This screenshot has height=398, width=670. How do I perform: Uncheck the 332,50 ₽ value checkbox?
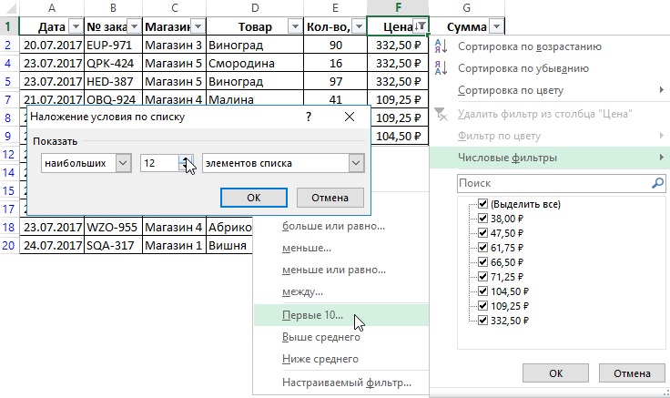482,321
